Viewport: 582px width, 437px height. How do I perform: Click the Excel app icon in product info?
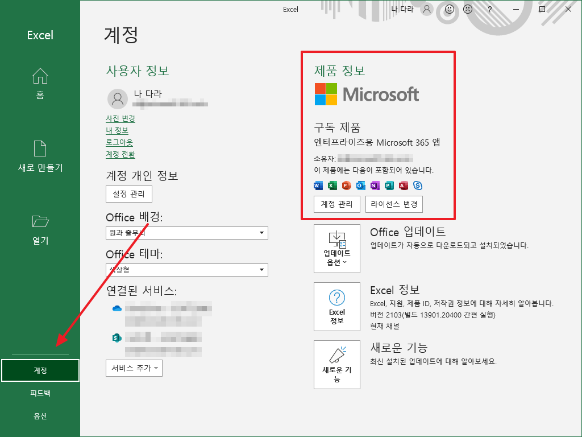pos(332,185)
